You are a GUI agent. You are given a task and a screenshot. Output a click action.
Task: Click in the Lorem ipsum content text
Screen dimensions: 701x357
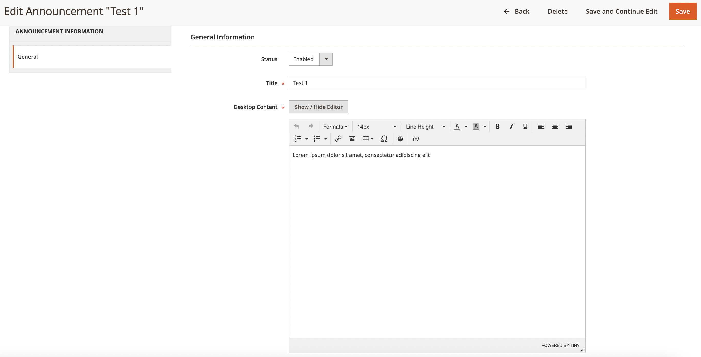coord(361,155)
